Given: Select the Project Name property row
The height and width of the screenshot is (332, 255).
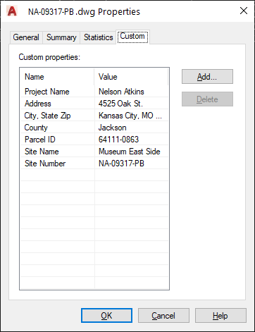Looking at the screenshot, I should coord(94,92).
